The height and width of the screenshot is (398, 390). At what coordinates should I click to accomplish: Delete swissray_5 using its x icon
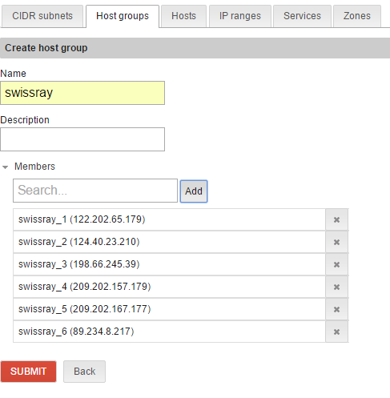[x=336, y=309]
